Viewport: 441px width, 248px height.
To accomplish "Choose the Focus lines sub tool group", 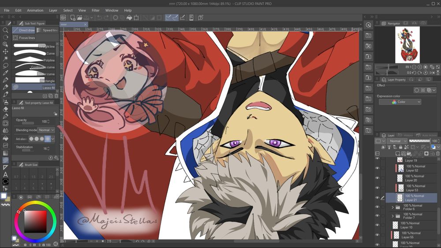I will click(x=24, y=37).
